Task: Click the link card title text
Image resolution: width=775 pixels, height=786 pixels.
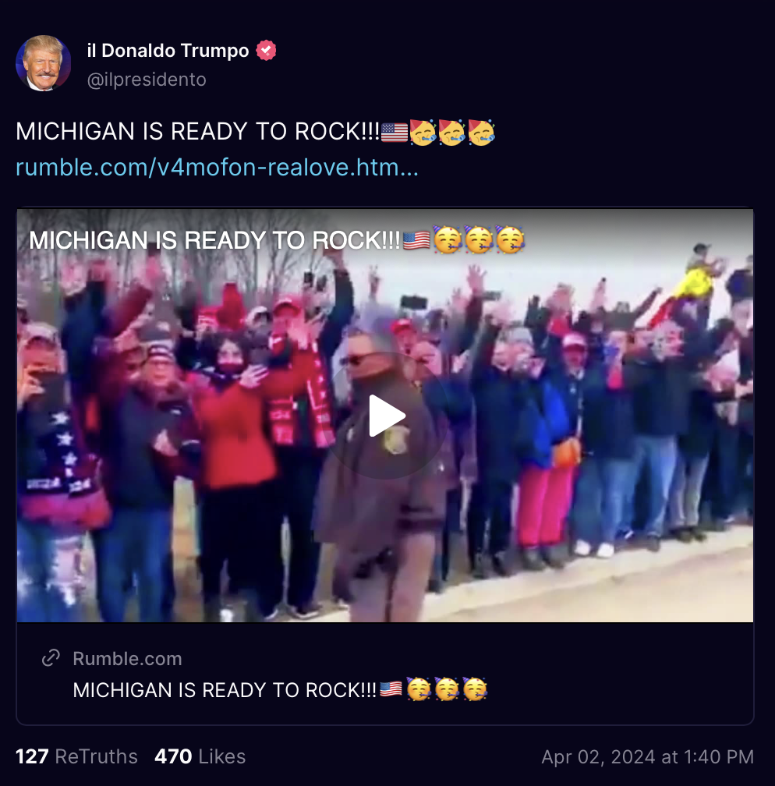Action: [x=280, y=690]
